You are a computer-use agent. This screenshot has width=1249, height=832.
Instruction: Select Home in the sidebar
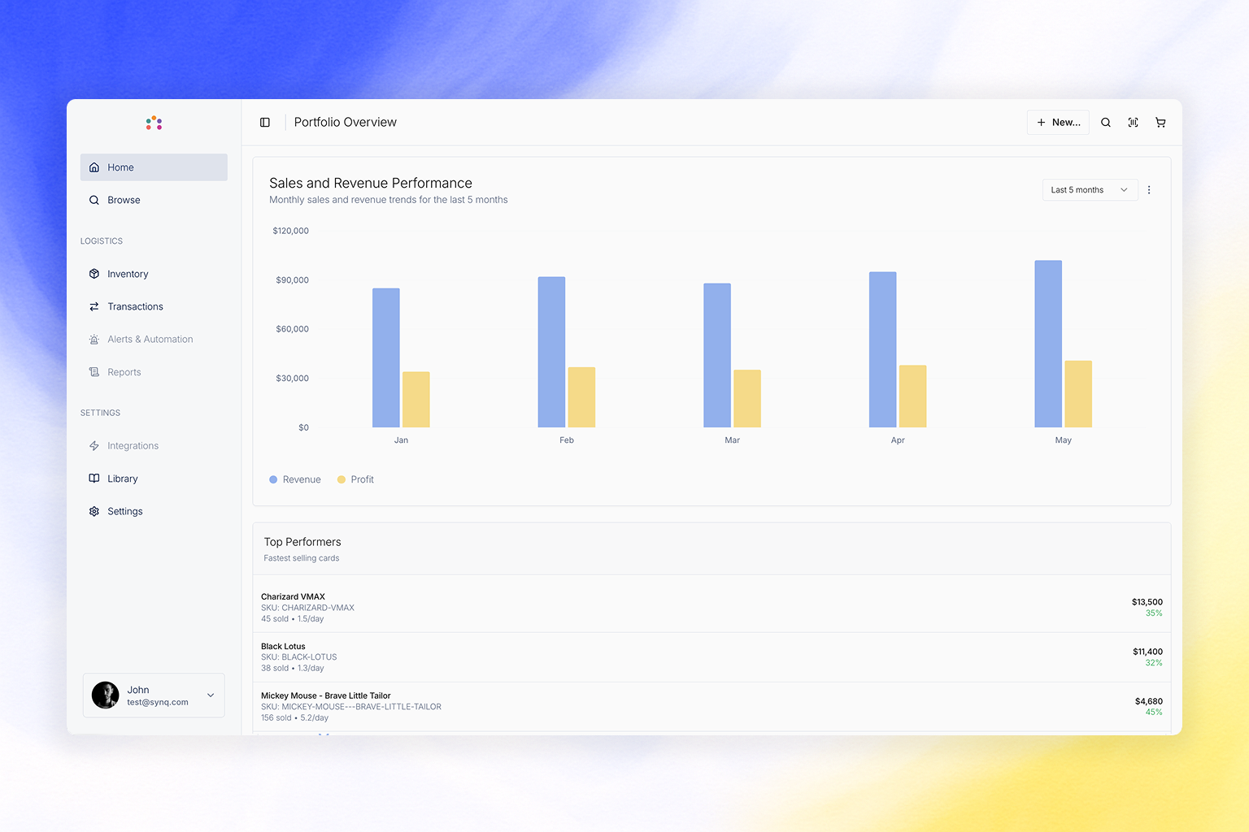click(121, 167)
